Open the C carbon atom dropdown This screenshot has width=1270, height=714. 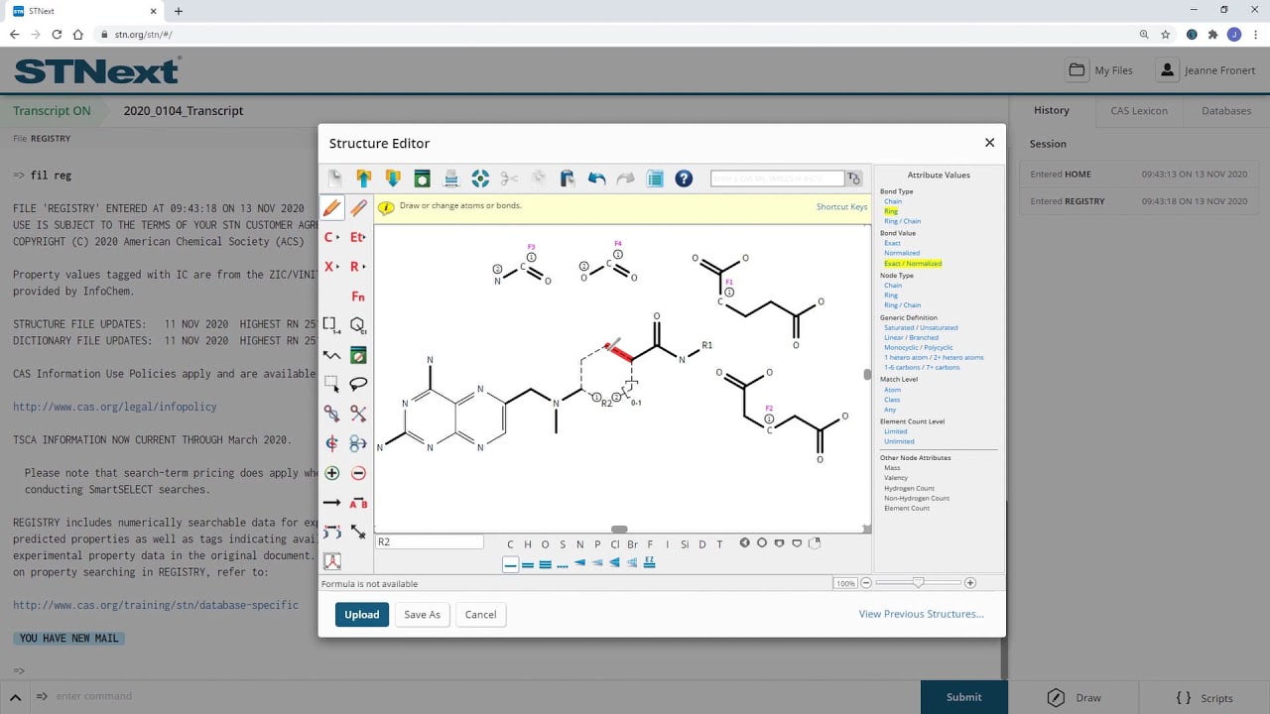332,237
